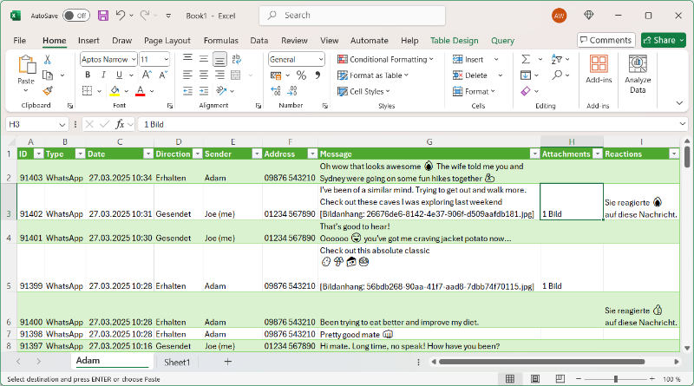Add a new sheet with plus button
694x386 pixels.
[227, 362]
